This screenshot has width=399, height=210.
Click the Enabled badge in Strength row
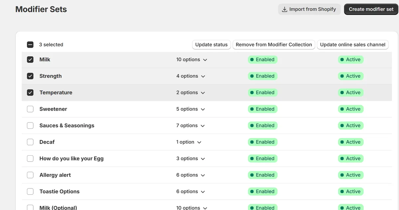tap(263, 76)
